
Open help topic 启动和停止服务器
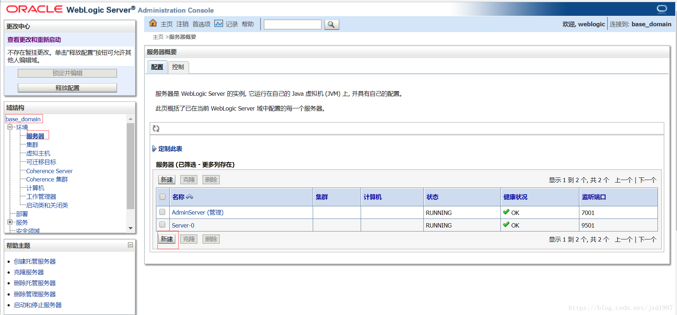(x=38, y=305)
